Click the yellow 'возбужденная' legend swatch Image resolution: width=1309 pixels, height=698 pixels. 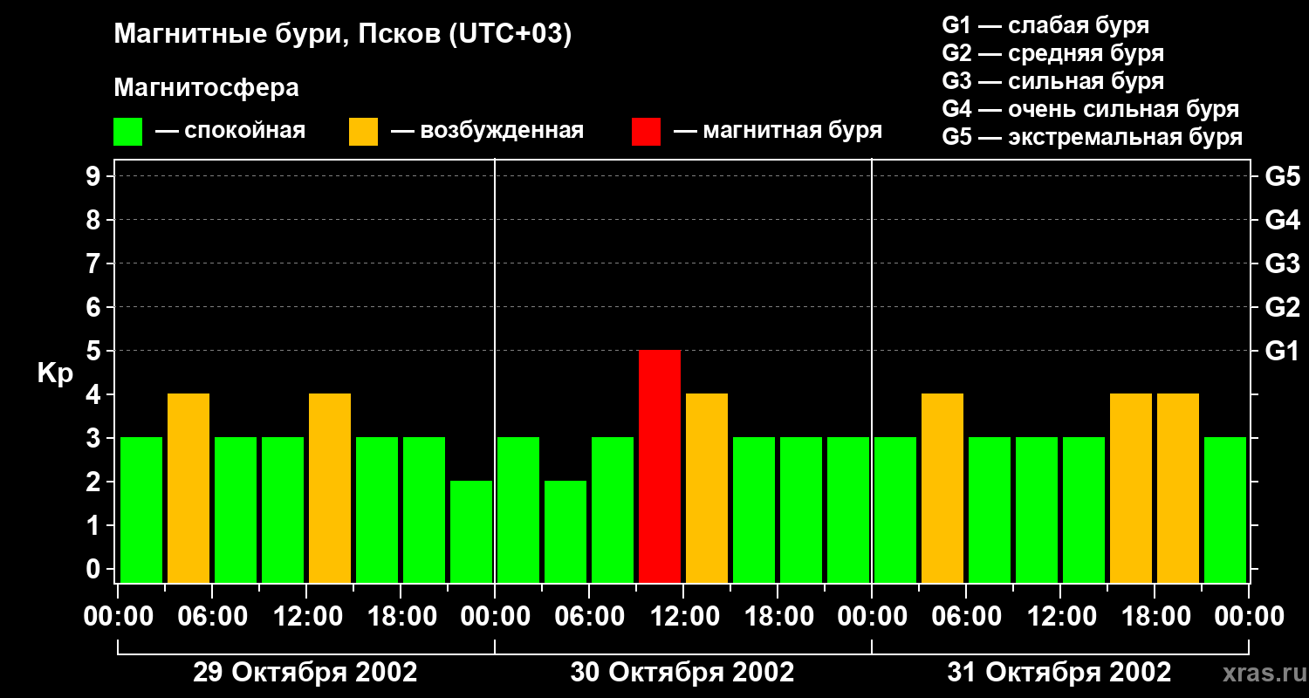click(363, 132)
